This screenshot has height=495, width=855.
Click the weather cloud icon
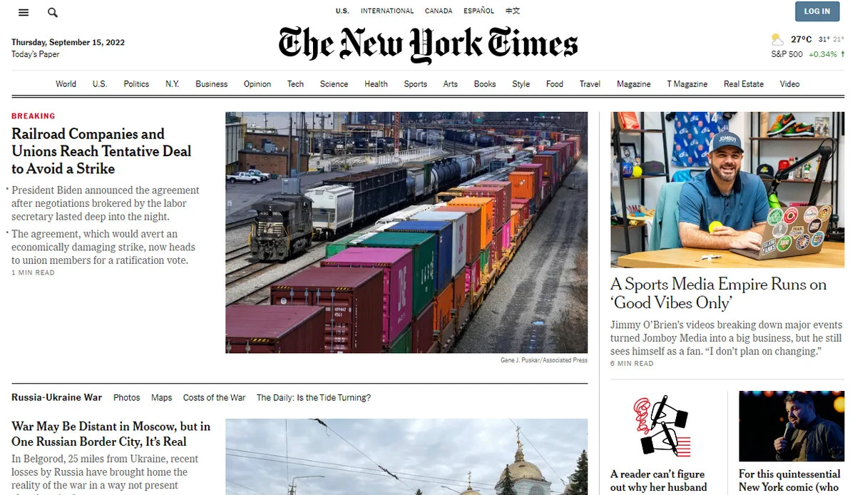(777, 39)
